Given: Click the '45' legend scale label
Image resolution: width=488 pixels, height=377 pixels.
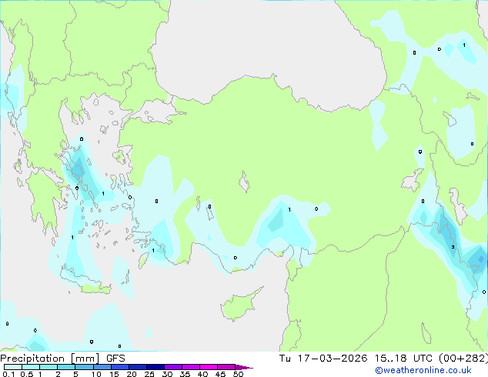Looking at the screenshot, I should pyautogui.click(x=220, y=374).
